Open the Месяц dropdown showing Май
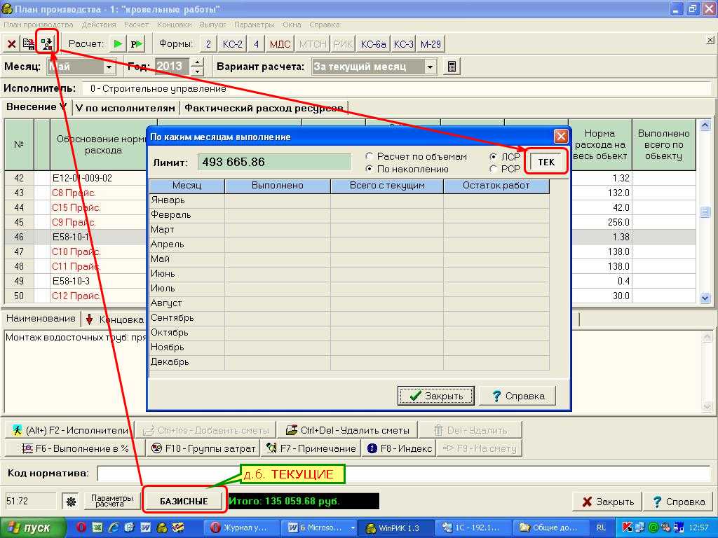Viewport: 718px width, 538px height. point(109,67)
